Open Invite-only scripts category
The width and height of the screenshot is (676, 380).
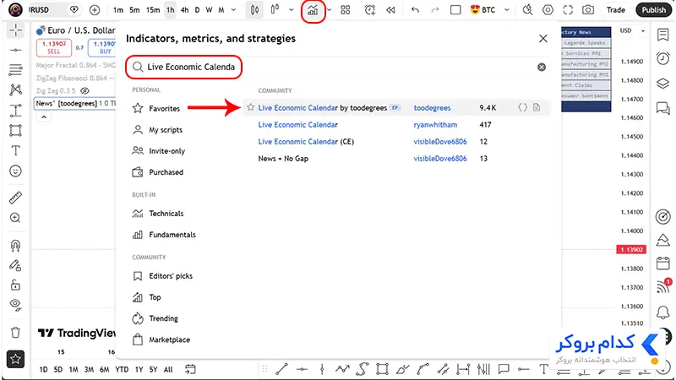coord(159,151)
